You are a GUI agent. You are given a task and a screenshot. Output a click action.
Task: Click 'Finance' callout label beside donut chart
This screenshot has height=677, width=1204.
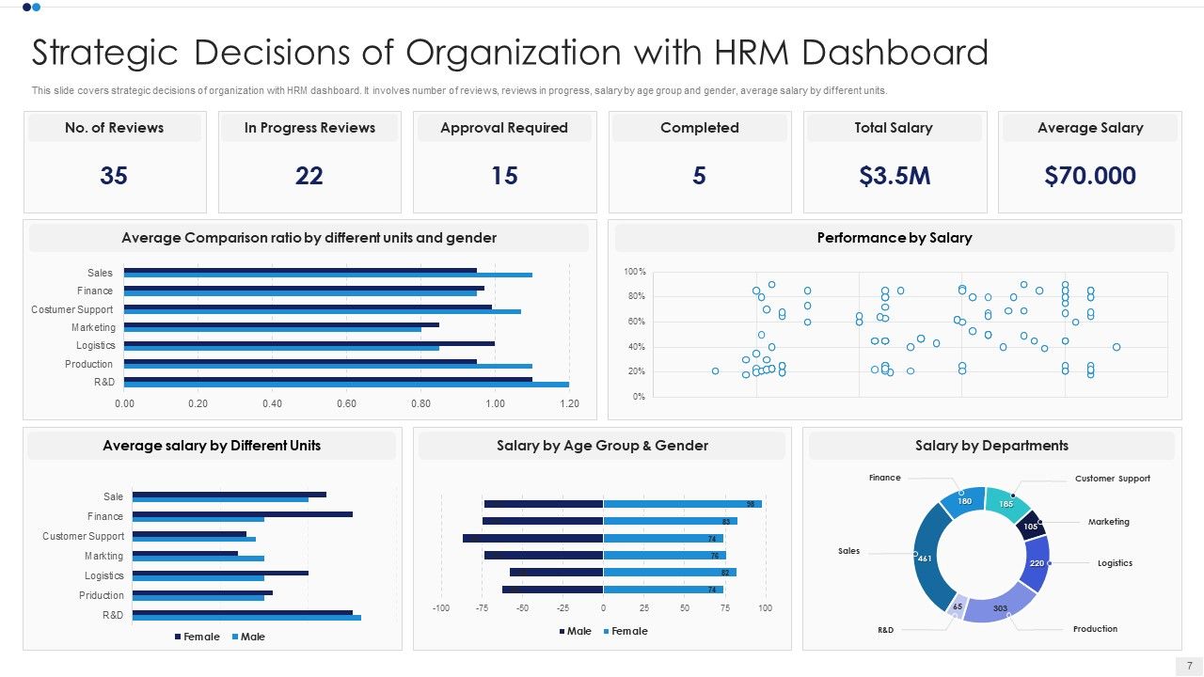pyautogui.click(x=884, y=478)
